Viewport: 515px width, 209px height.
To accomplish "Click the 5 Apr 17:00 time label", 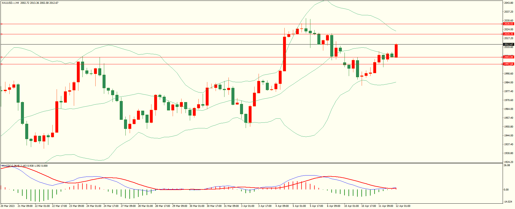I will (316, 206).
